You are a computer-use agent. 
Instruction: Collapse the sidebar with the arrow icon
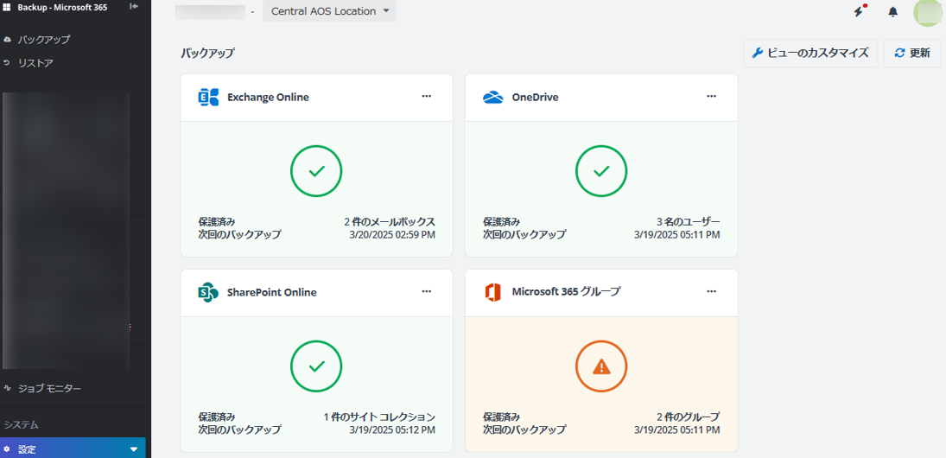134,7
